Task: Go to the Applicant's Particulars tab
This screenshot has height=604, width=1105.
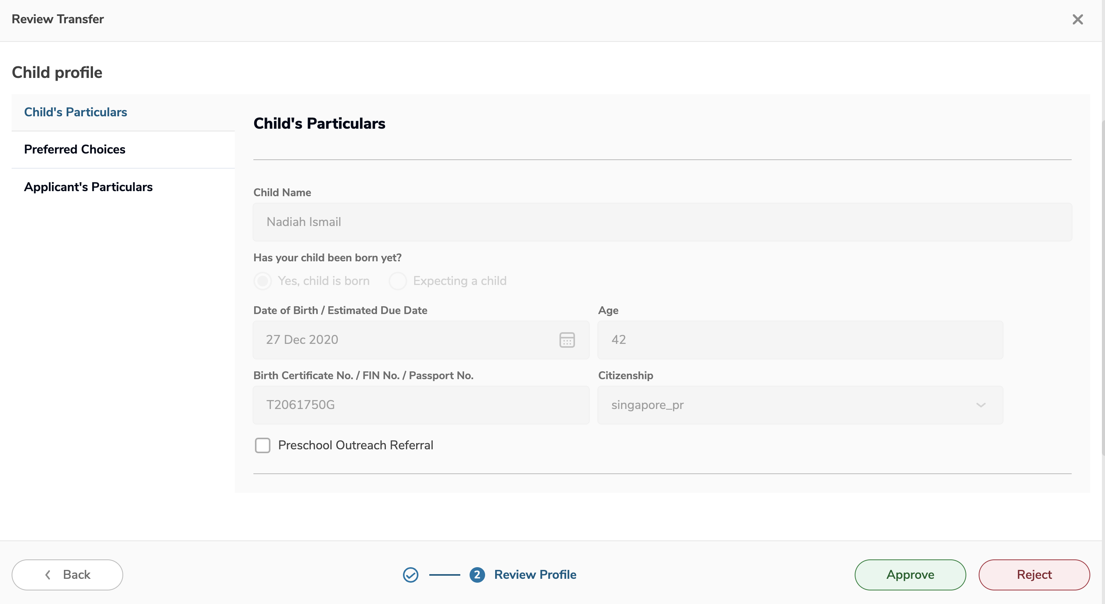Action: click(x=88, y=187)
